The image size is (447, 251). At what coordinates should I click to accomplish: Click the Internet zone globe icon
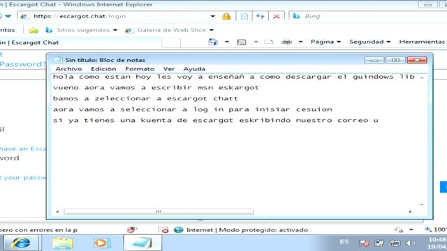[x=179, y=229]
